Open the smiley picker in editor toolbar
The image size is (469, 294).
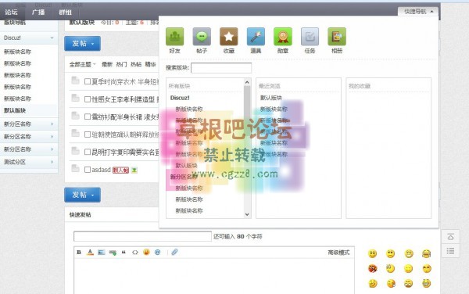point(146,252)
